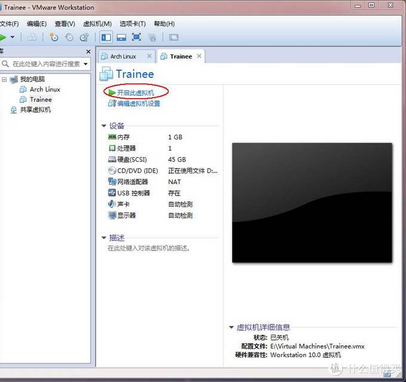Select Arch Linux in the library tree
The image size is (406, 382).
(45, 90)
